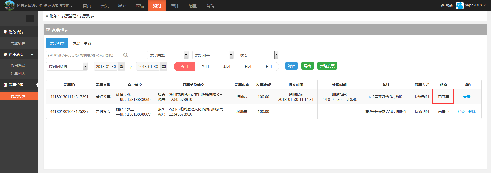Open the start date calendar icon

[x=122, y=67]
